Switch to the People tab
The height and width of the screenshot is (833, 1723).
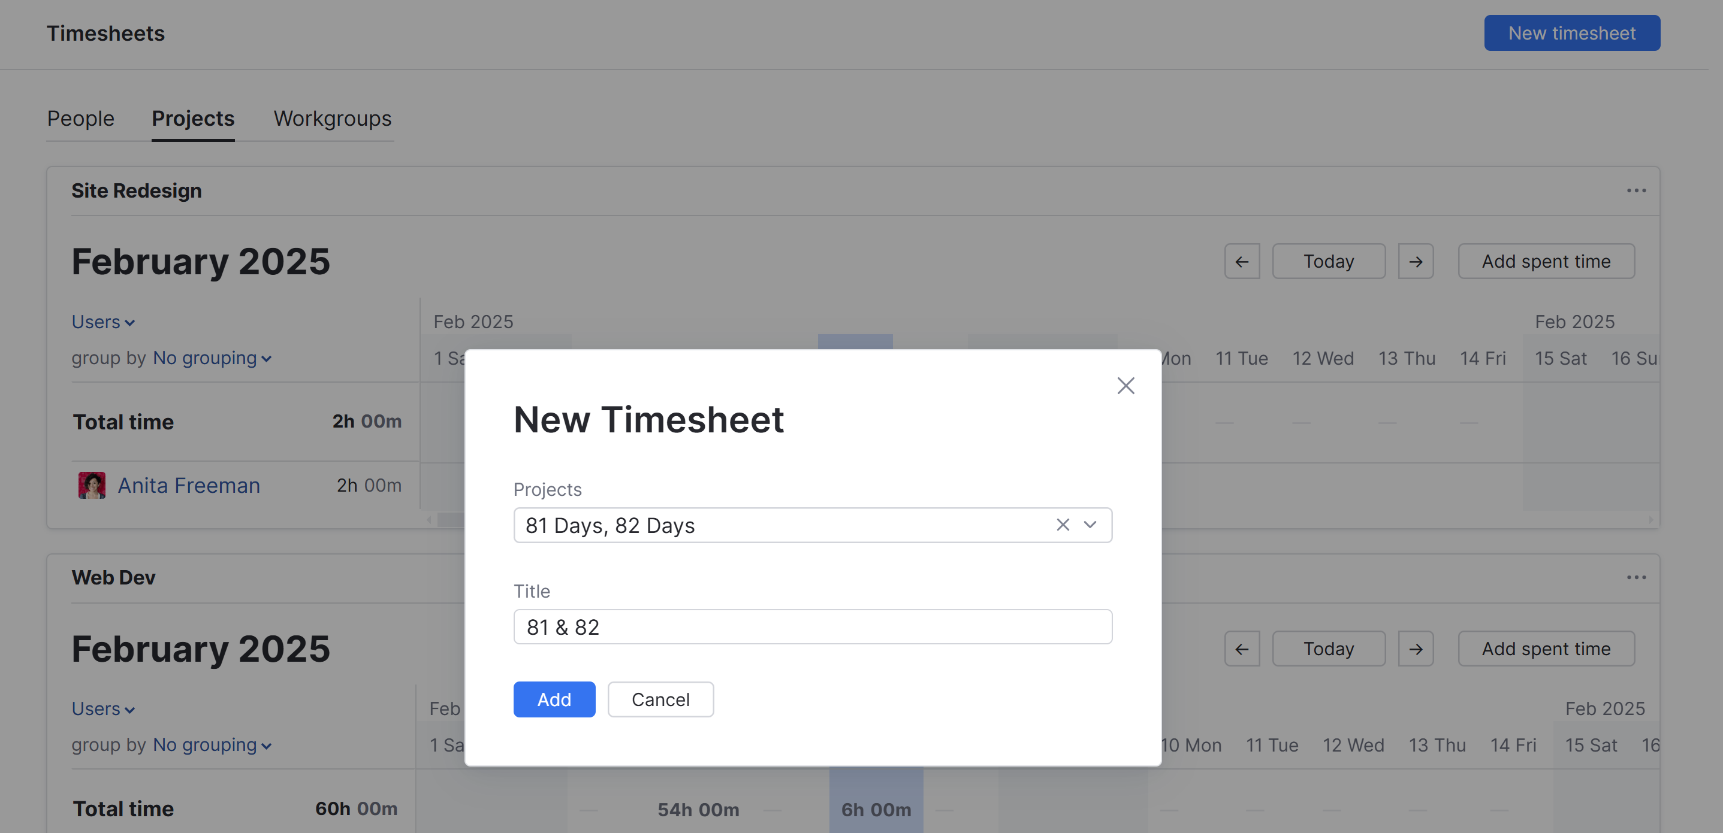[x=80, y=119]
